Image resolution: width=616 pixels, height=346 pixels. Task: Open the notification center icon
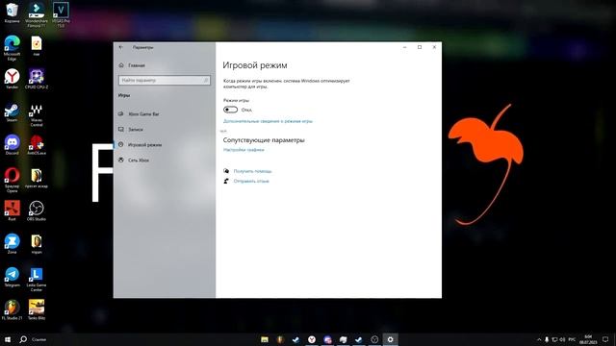point(605,339)
